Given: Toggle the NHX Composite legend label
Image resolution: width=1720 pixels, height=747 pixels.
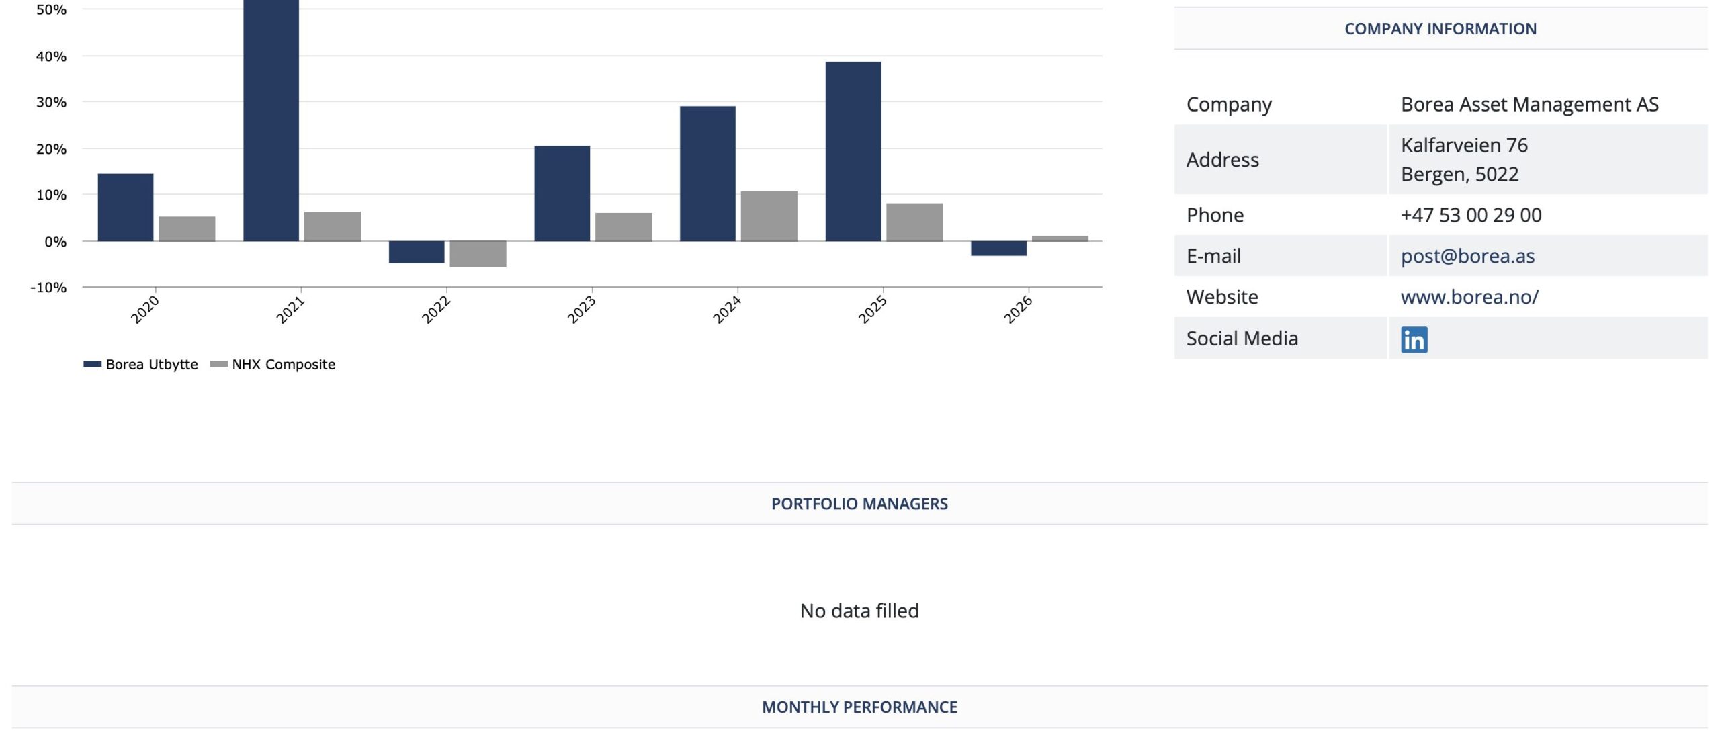Looking at the screenshot, I should click(284, 364).
